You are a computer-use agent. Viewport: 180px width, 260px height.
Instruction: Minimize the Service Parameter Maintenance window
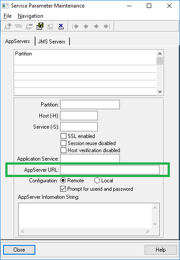tap(129, 6)
